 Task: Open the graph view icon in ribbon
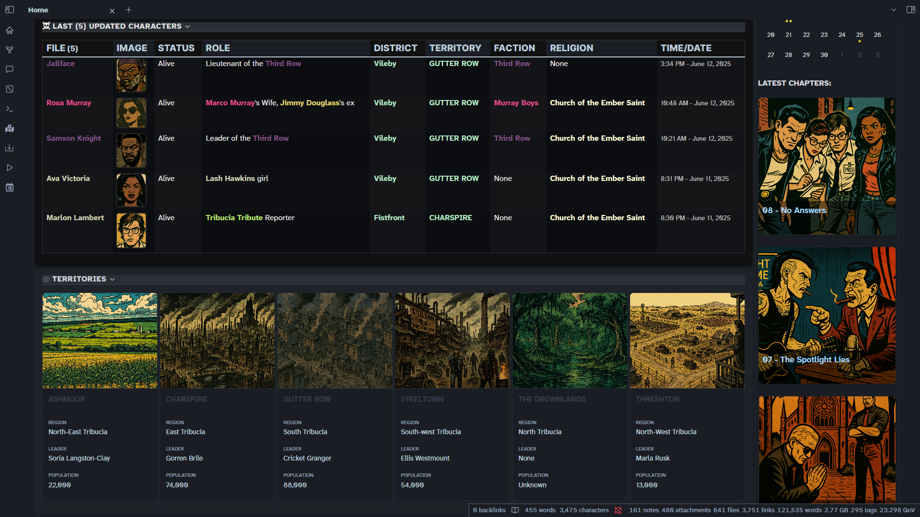coord(10,50)
